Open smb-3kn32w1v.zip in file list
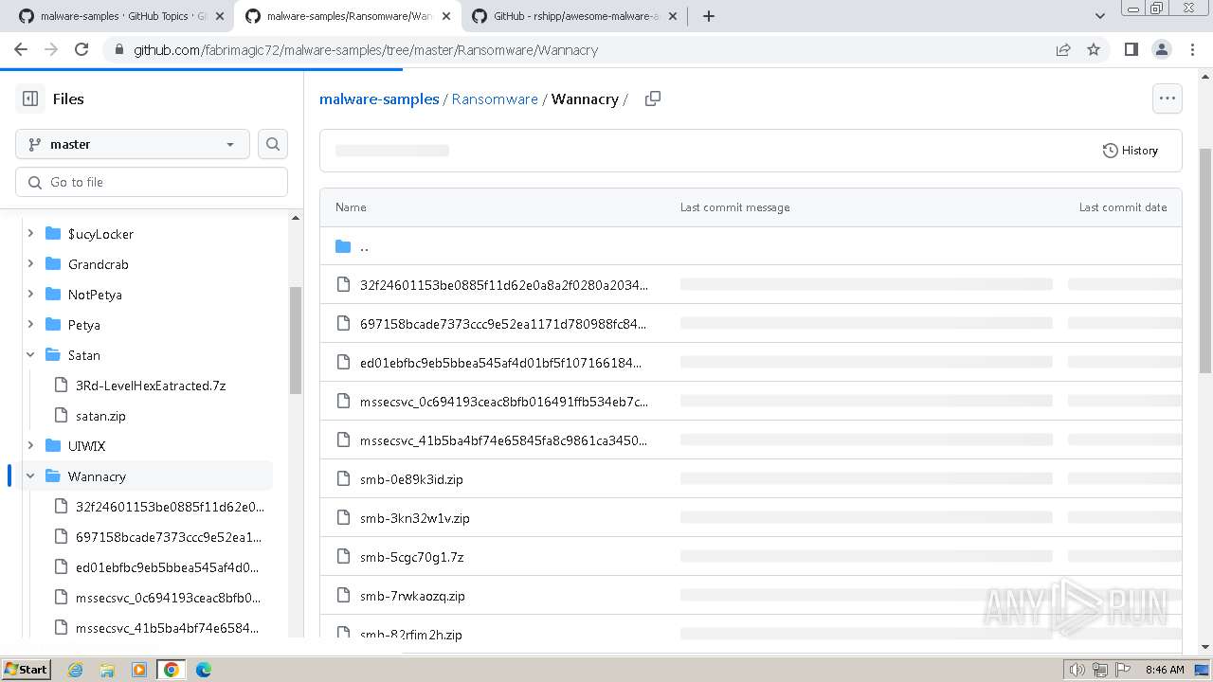The width and height of the screenshot is (1213, 682). tap(415, 518)
